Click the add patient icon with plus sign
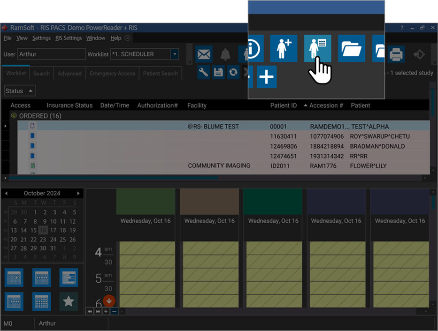Viewport: 438px width, 331px height. click(x=284, y=49)
